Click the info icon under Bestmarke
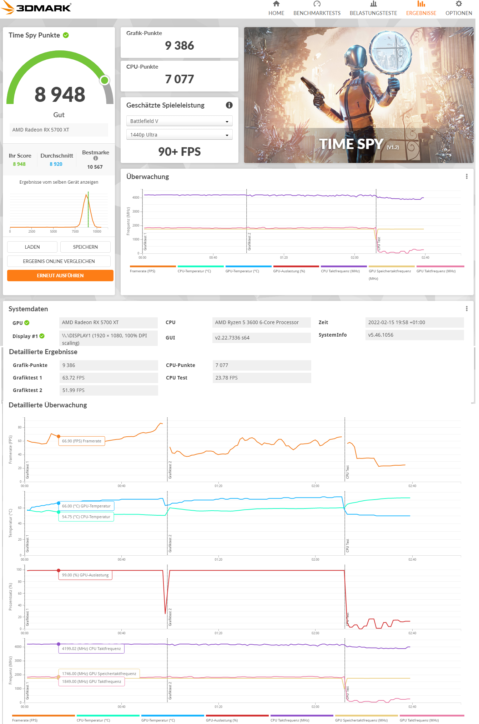This screenshot has width=479, height=724. click(96, 158)
